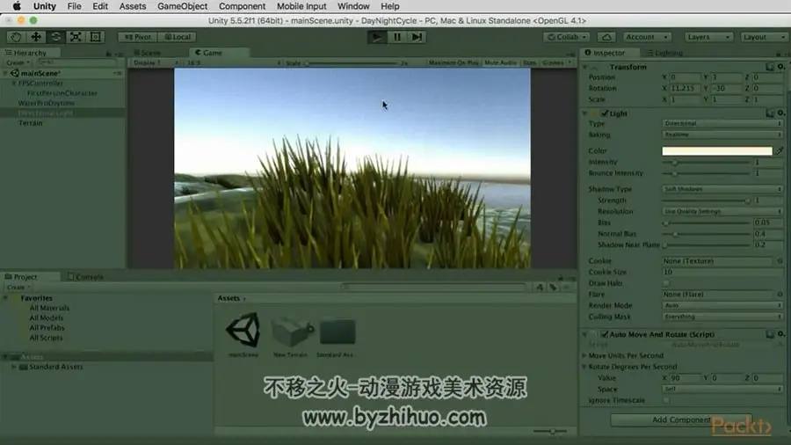Open the GameObject menu
The height and width of the screenshot is (445, 791).
pyautogui.click(x=182, y=6)
